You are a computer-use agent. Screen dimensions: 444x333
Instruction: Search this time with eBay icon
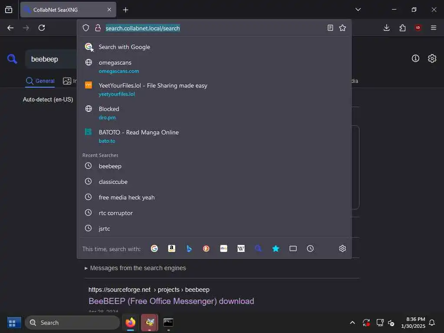point(224,248)
